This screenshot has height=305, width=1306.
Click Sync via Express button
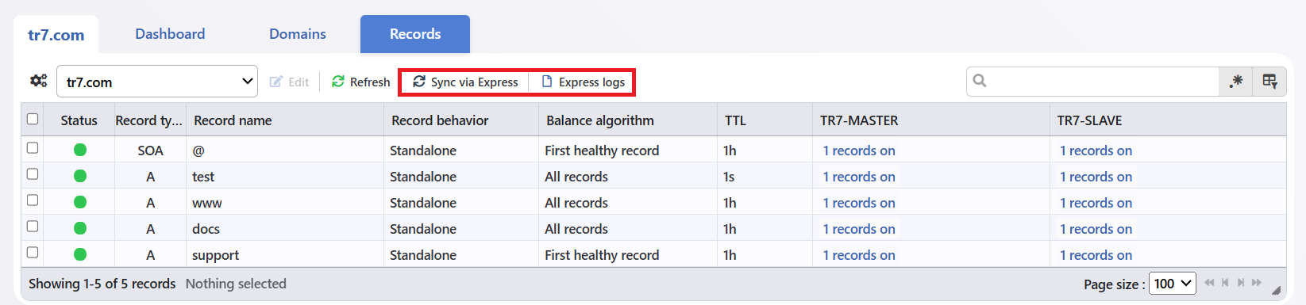465,82
